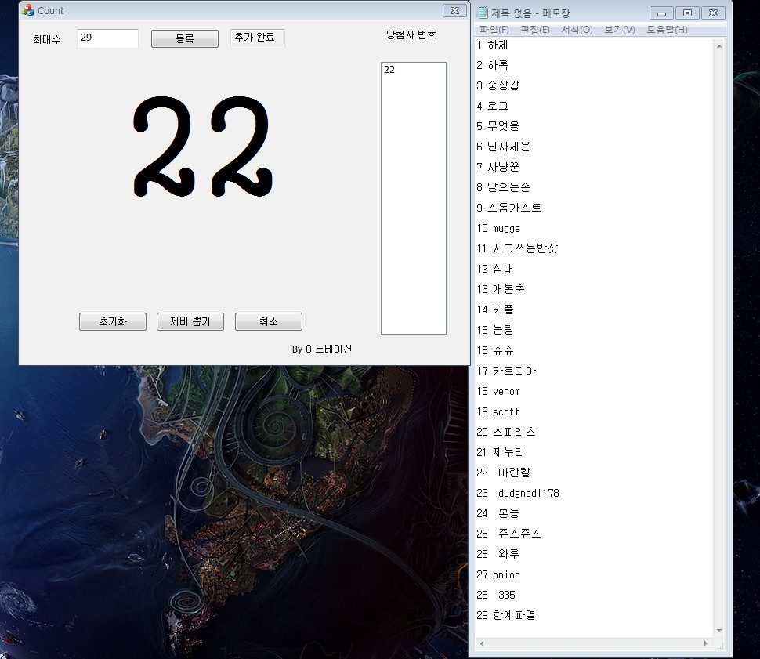This screenshot has height=659, width=760.
Task: Click the line '29 한계파열' in Notepad
Action: click(x=506, y=615)
